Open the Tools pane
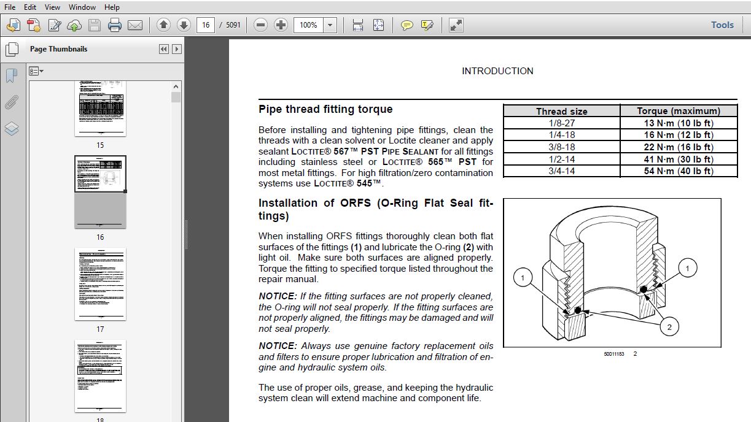This screenshot has height=422, width=751. [x=722, y=25]
